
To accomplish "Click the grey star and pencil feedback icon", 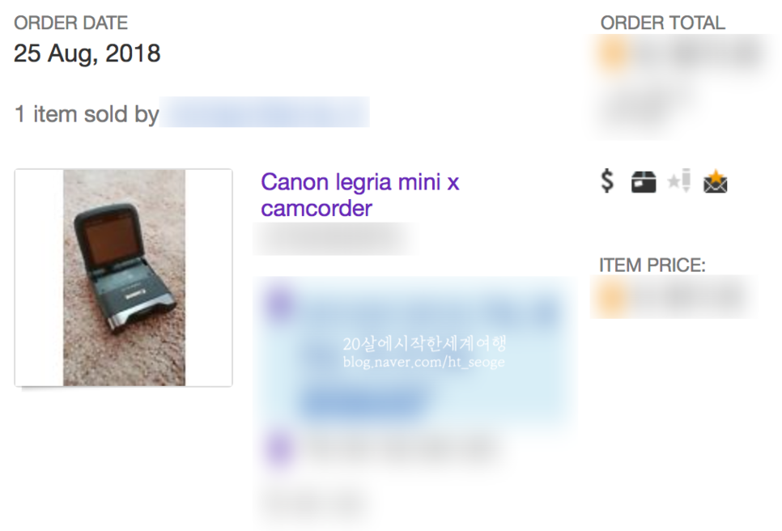I will point(679,181).
